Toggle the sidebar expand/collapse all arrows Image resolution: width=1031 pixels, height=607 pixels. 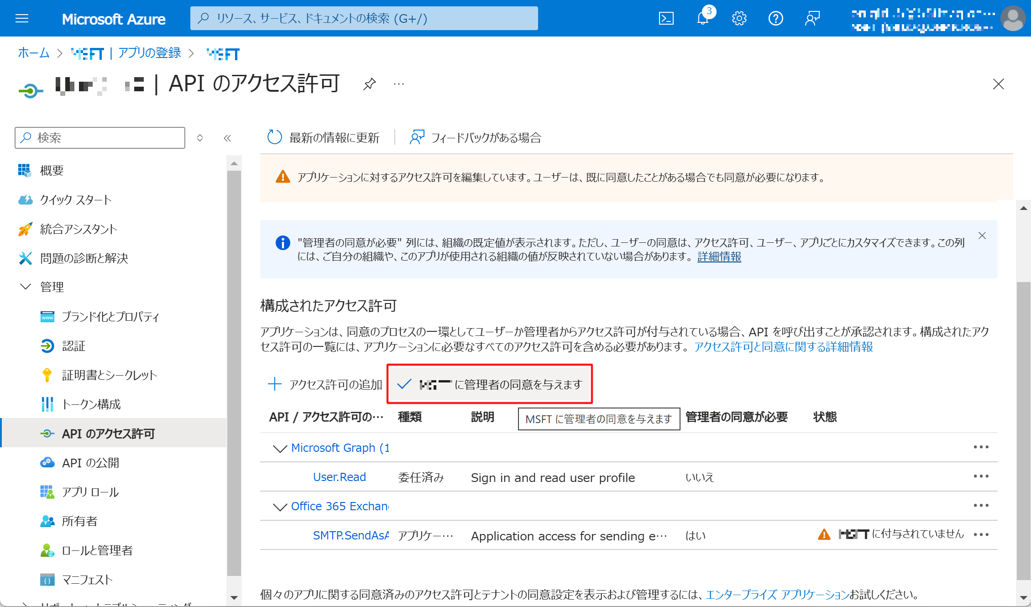200,138
